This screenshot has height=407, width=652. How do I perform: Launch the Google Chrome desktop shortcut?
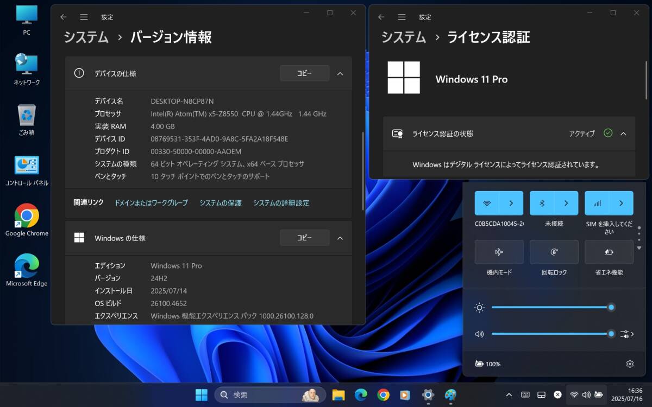[27, 220]
